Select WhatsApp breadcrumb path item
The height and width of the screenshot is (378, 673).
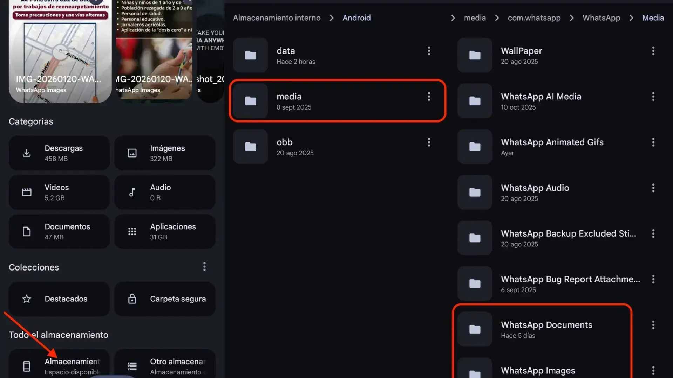coord(601,18)
